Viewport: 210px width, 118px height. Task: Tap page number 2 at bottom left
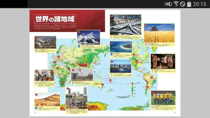pyautogui.click(x=35, y=113)
